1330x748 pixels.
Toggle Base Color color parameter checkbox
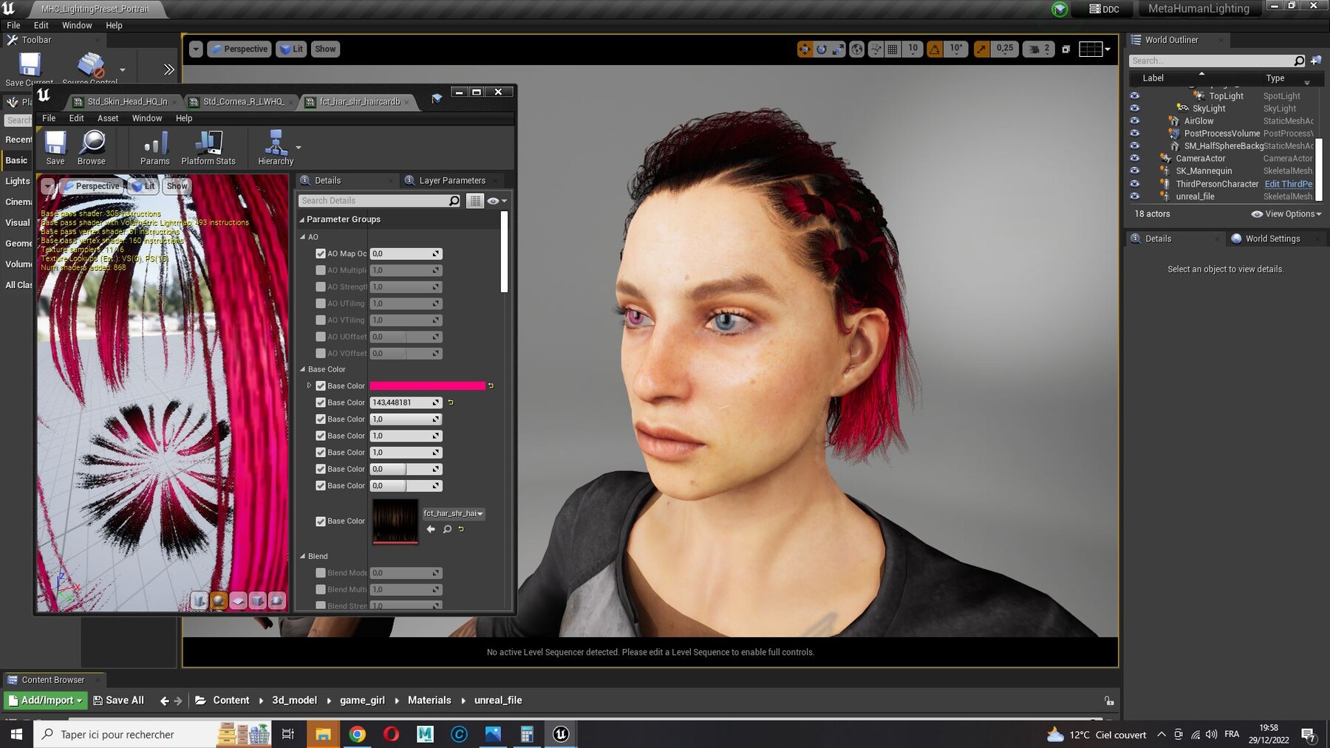pos(321,385)
